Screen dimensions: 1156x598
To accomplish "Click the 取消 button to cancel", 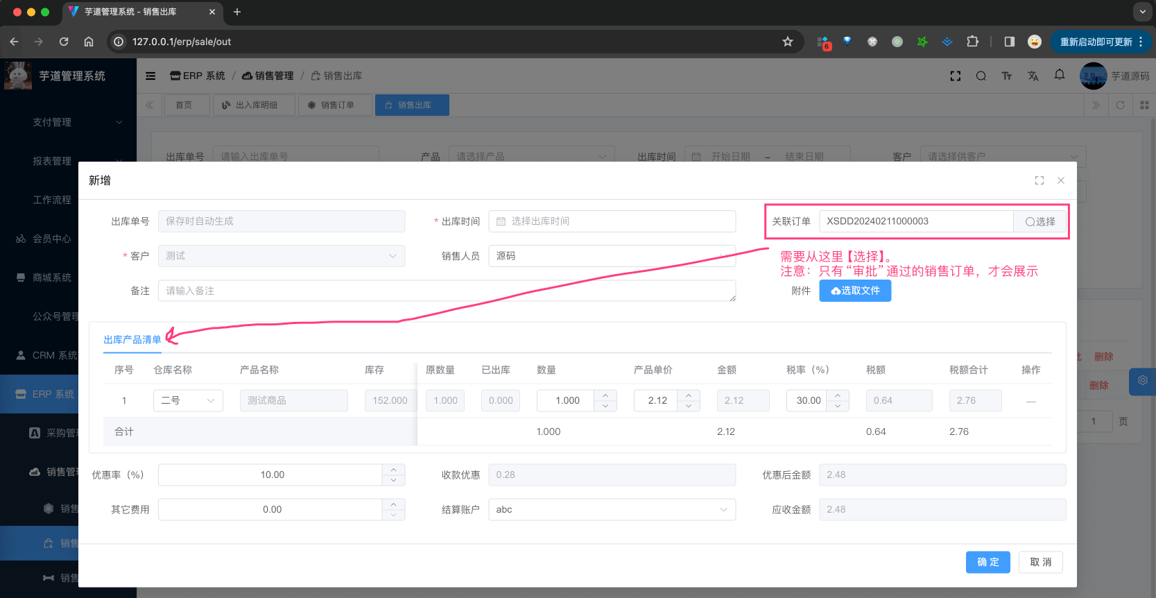I will 1040,562.
